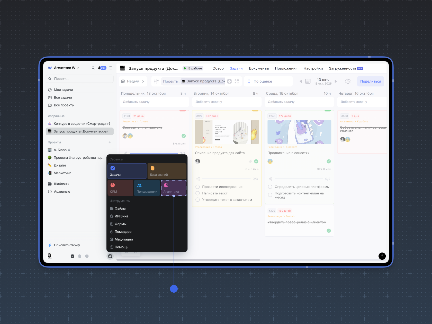Image resolution: width=432 pixels, height=324 pixels.
Task: Click the fullscreen expand icon
Action: point(237,81)
